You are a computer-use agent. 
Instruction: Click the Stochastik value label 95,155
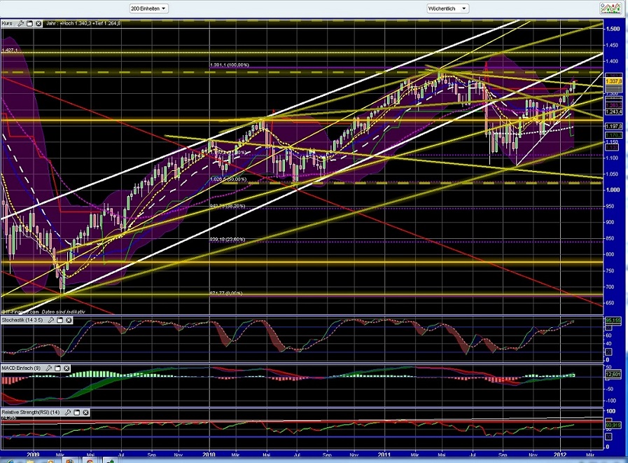(x=613, y=320)
